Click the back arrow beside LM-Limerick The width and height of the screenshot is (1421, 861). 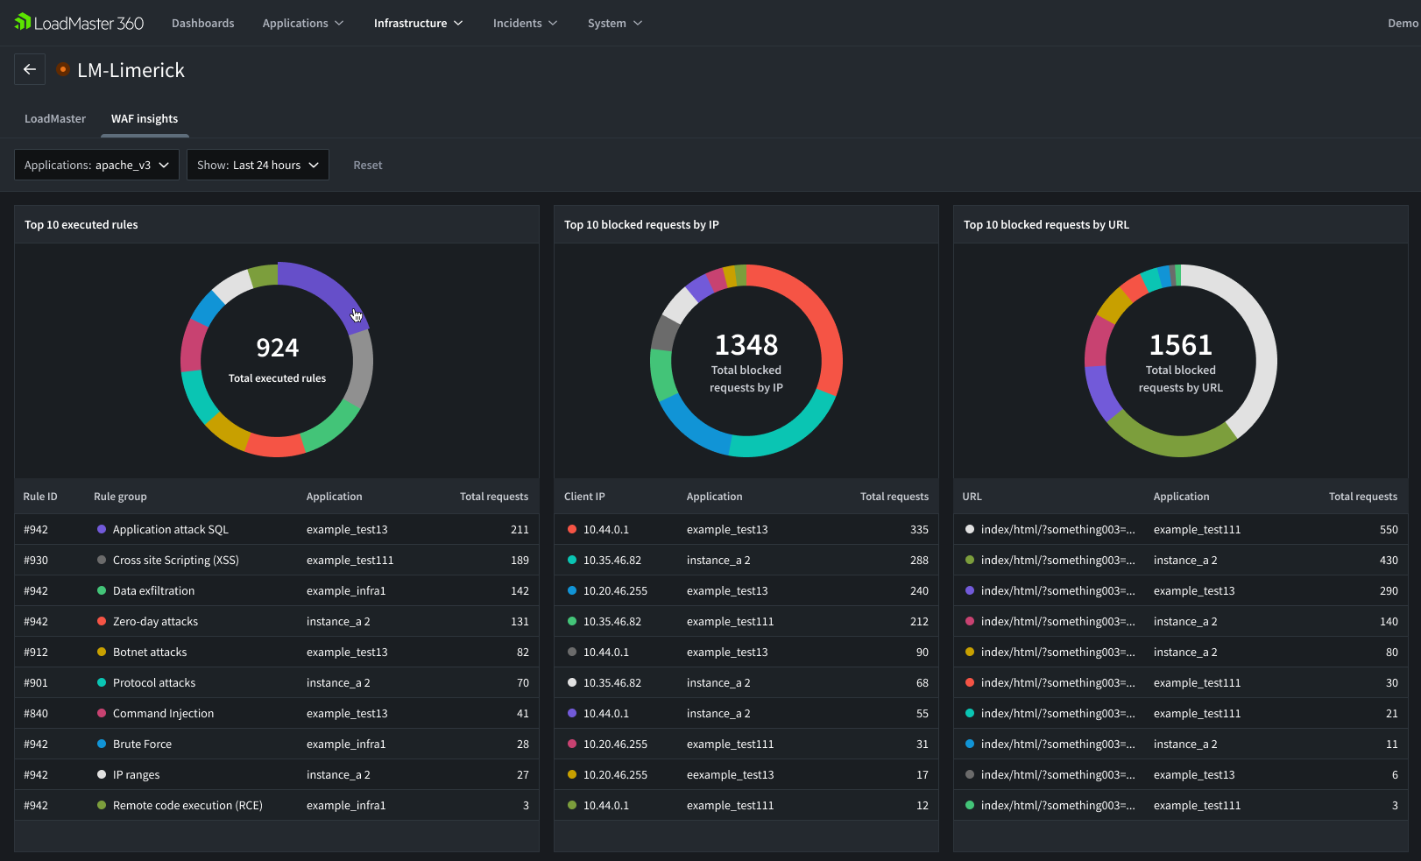click(x=29, y=69)
